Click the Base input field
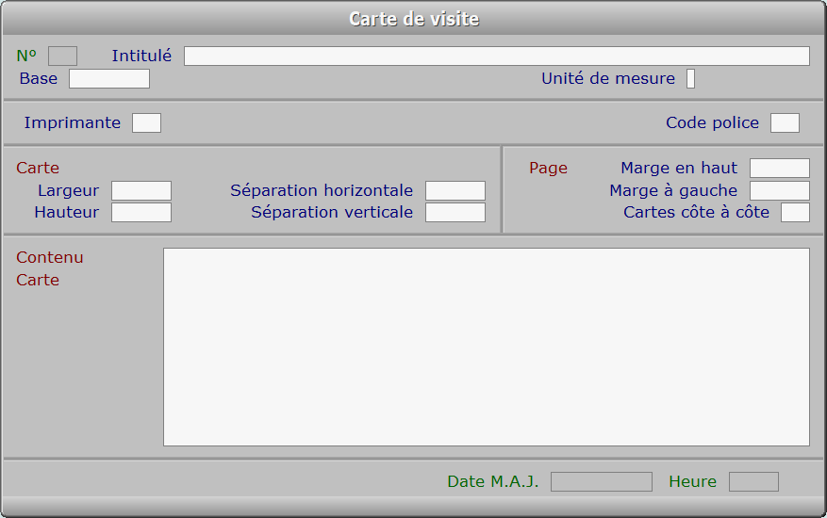The width and height of the screenshot is (827, 518). pyautogui.click(x=109, y=78)
